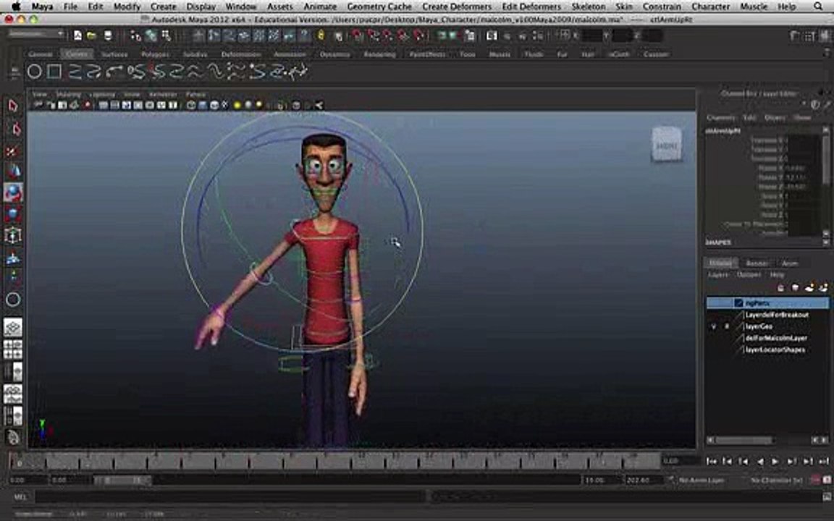This screenshot has width=834, height=521.
Task: Open the Create Deformers menu
Action: (x=456, y=7)
